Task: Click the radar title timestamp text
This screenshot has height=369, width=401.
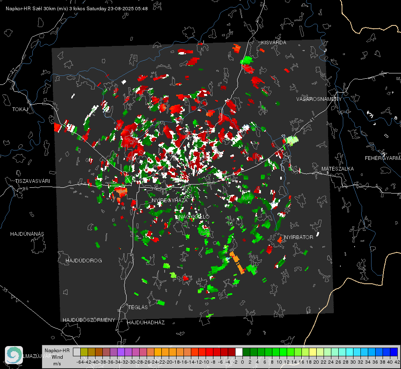Action: coord(77,9)
